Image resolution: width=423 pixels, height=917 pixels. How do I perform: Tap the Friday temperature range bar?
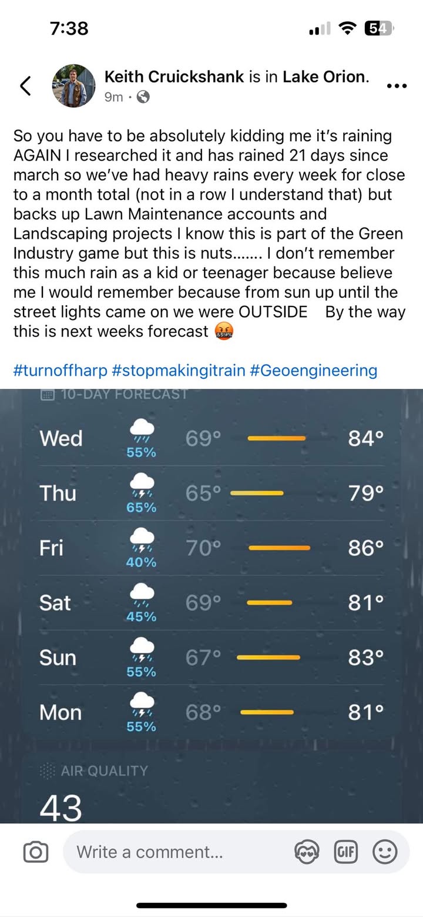280,548
